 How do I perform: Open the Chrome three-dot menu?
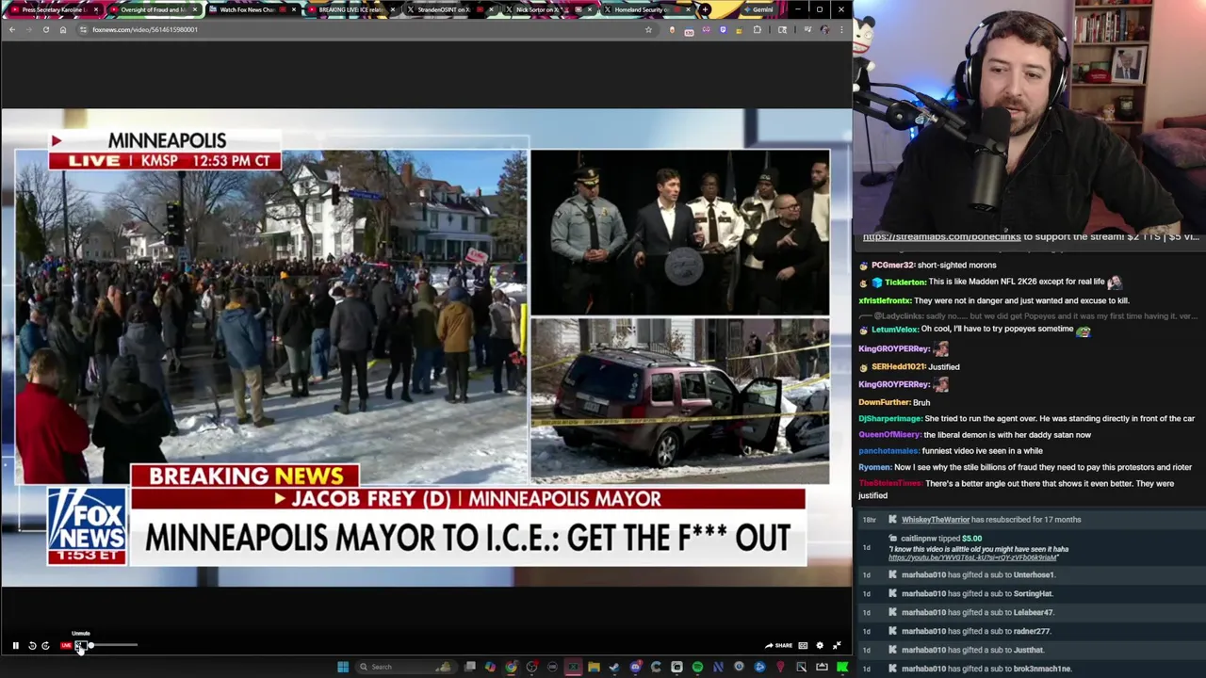(841, 29)
